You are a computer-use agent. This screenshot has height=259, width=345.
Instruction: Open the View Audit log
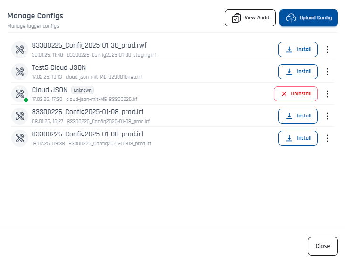pyautogui.click(x=250, y=18)
